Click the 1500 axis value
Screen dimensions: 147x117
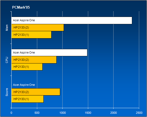coord(88,113)
